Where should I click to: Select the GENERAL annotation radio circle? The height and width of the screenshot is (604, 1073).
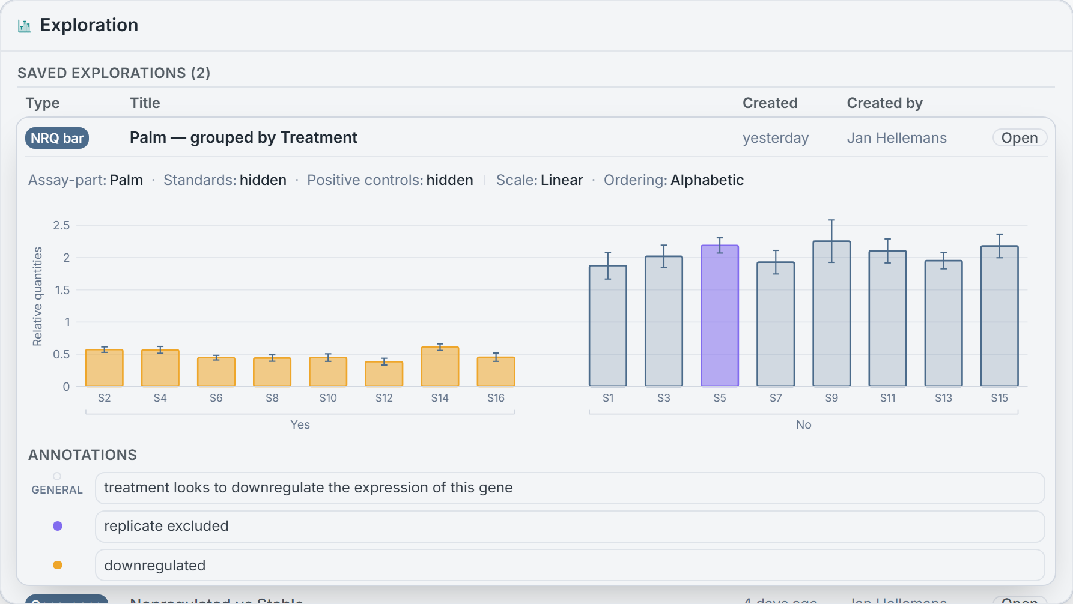57,476
